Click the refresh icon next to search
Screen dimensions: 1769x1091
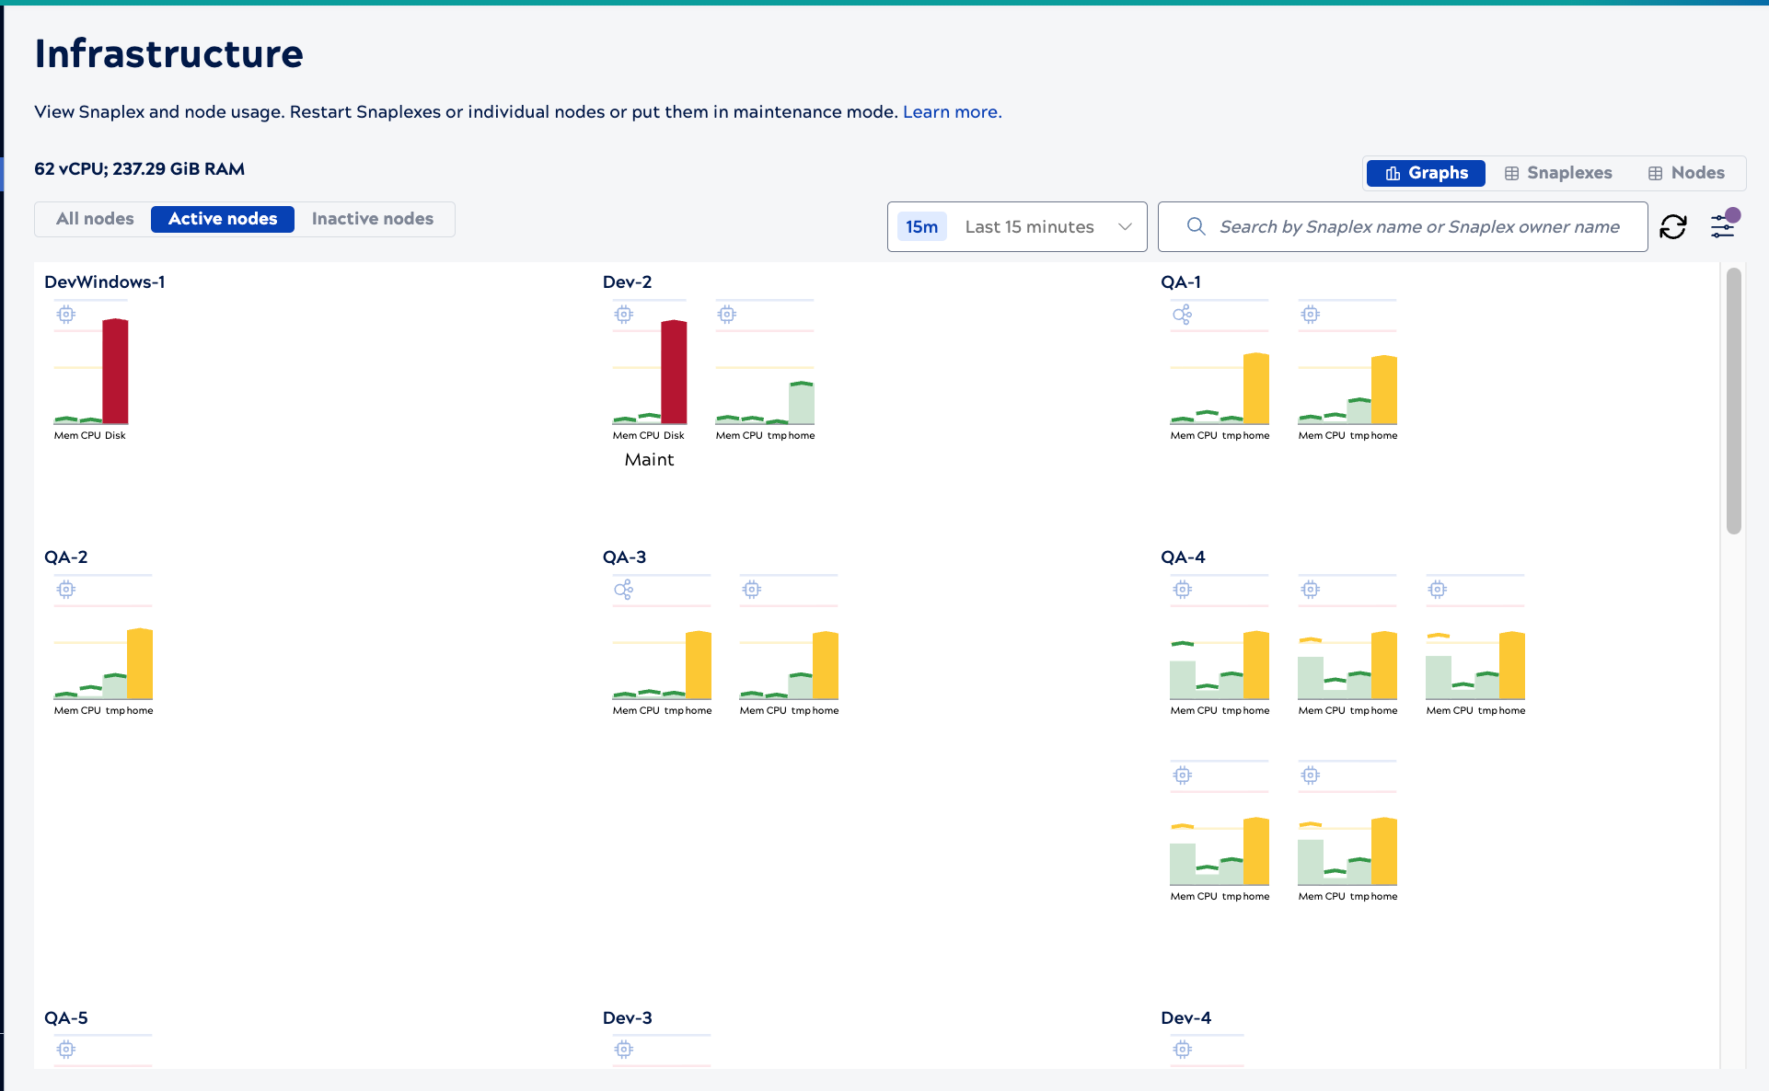(x=1672, y=226)
